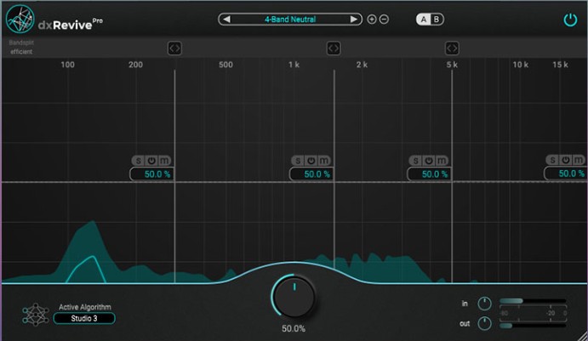588x341 pixels.
Task: Click the dxRevive Pro logo icon
Action: [x=20, y=19]
